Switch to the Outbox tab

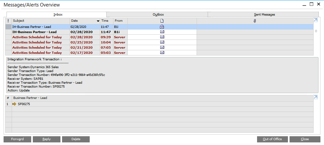158,15
